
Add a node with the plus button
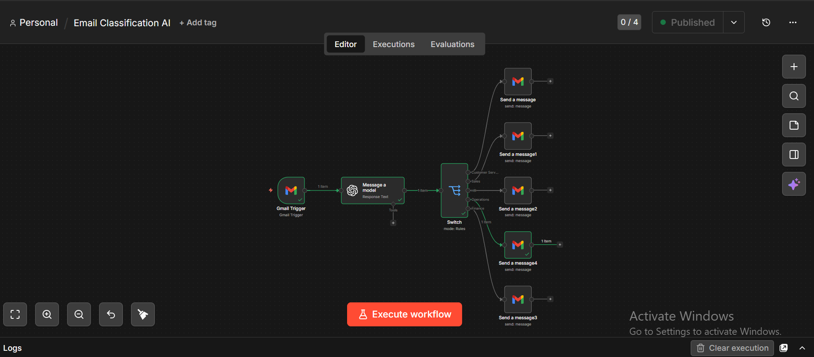794,67
